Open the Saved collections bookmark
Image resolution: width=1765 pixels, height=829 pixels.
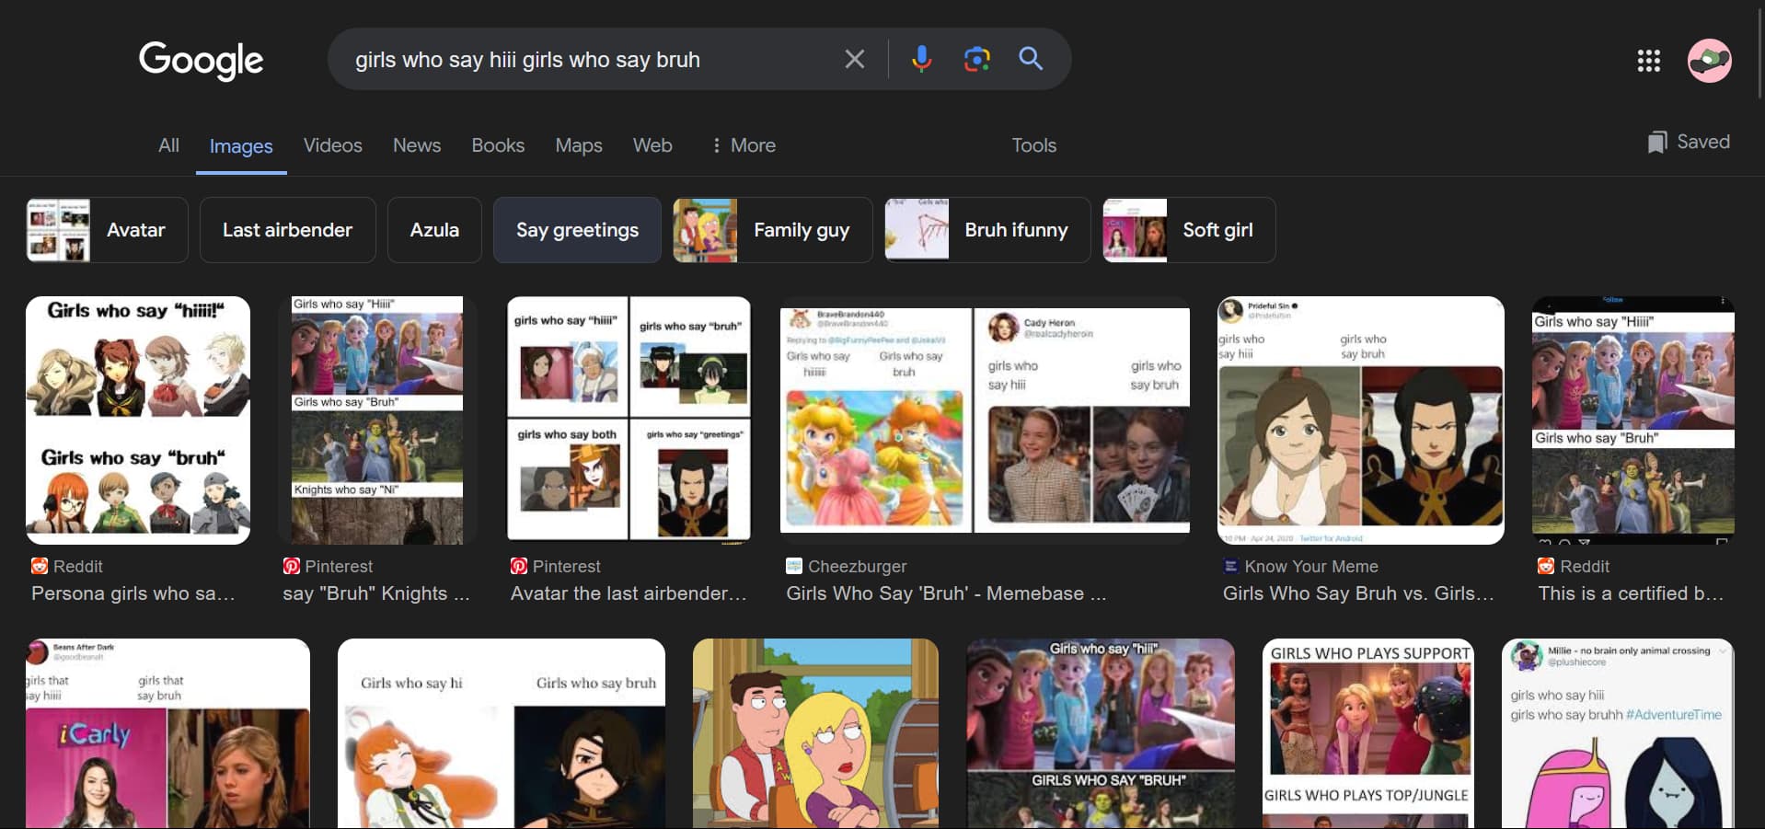[x=1689, y=142]
